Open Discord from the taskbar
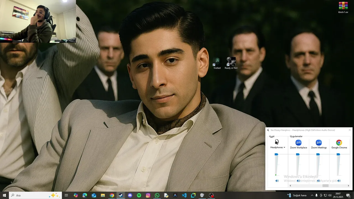This screenshot has height=199, width=354. point(130,195)
